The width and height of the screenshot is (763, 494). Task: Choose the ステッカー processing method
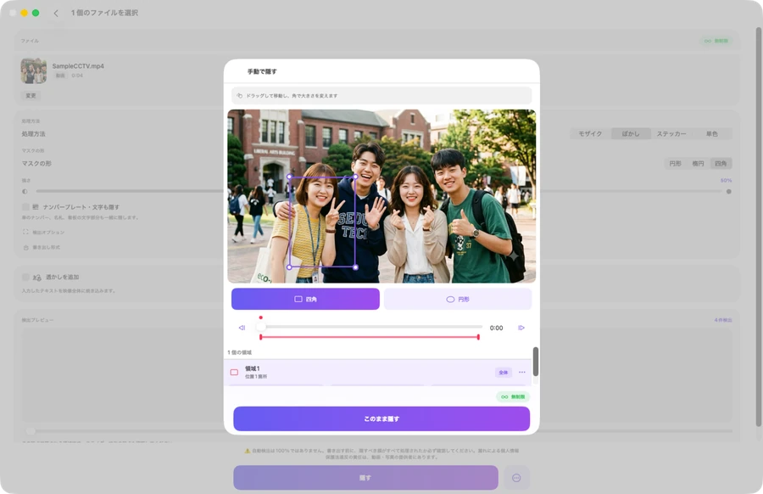tap(671, 134)
